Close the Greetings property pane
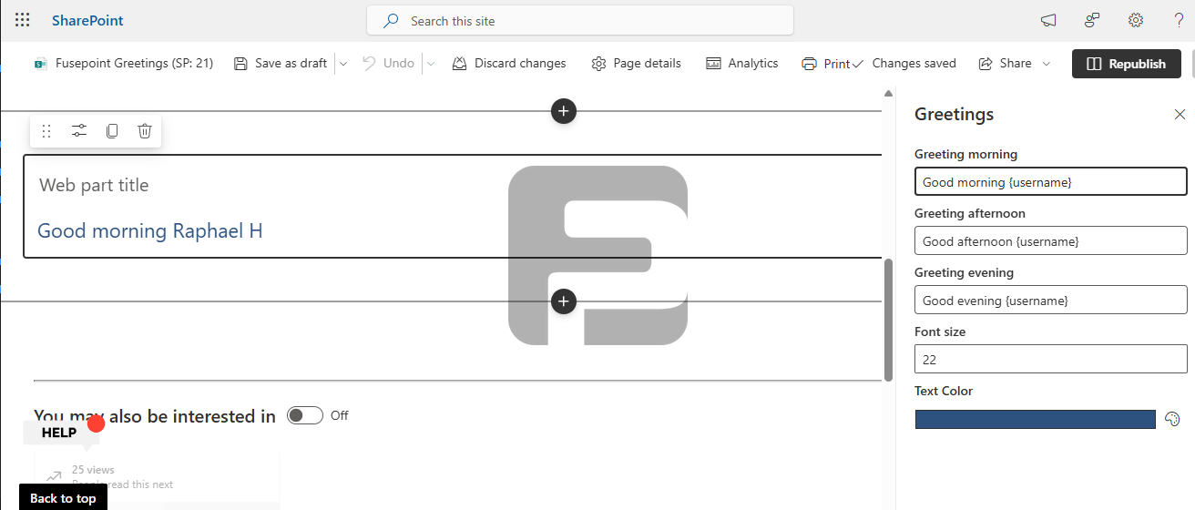 click(1180, 114)
